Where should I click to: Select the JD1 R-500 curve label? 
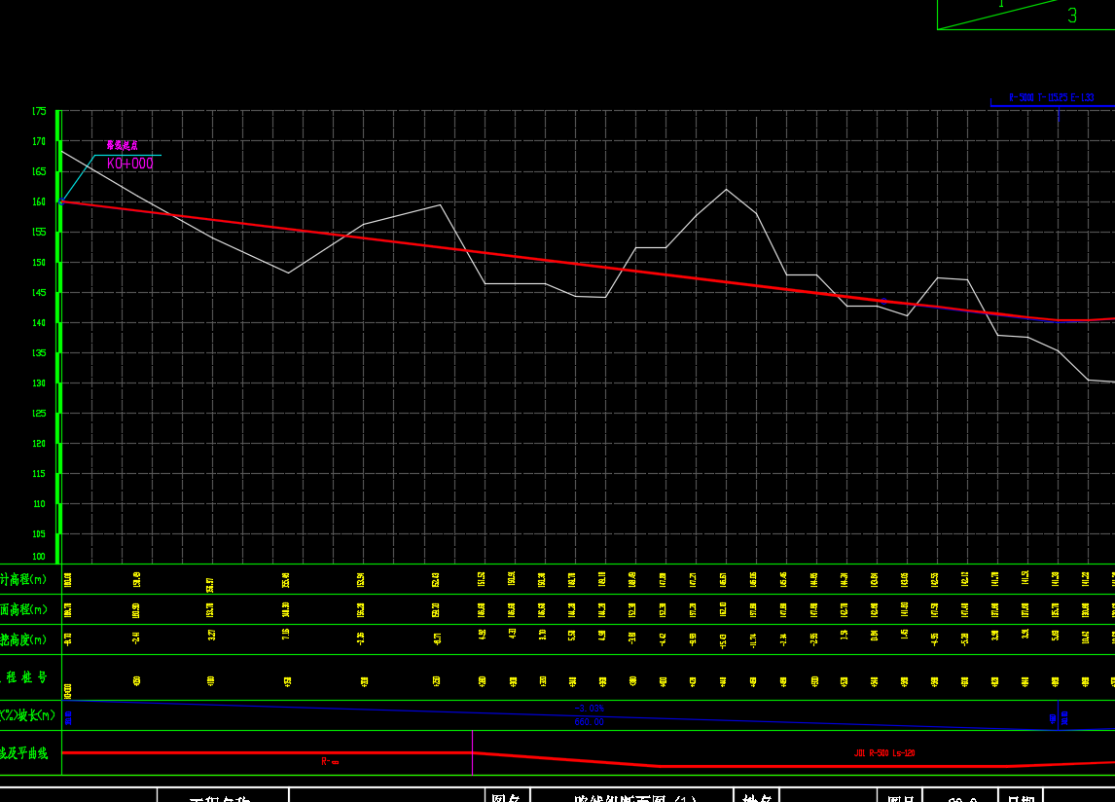tap(884, 753)
